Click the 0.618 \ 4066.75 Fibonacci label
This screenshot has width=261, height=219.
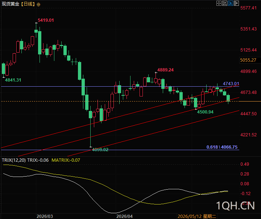[x=222, y=147]
